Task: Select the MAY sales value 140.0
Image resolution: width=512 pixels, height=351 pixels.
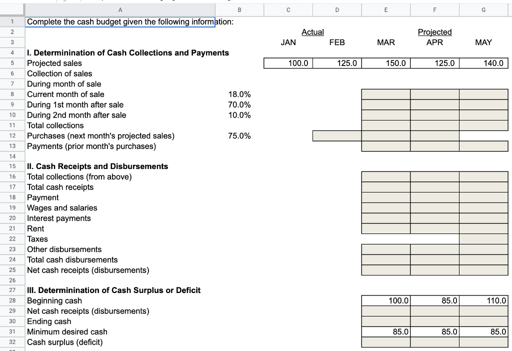Action: click(x=483, y=63)
